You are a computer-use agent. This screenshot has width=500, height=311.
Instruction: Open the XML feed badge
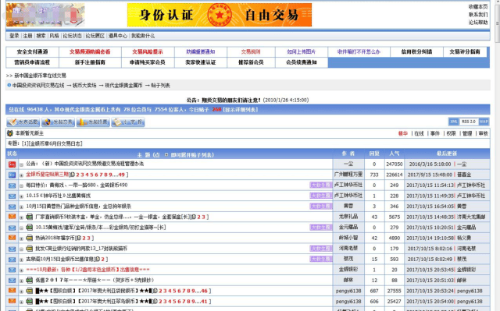coord(453,122)
